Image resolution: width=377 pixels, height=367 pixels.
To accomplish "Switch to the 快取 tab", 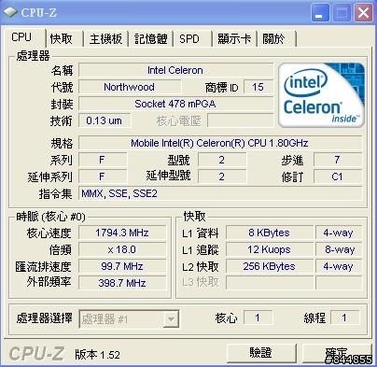I will point(64,39).
